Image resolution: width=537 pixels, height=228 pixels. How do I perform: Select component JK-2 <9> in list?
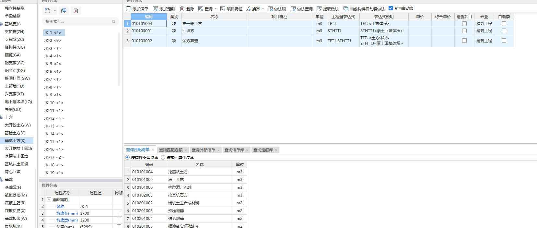pos(53,41)
